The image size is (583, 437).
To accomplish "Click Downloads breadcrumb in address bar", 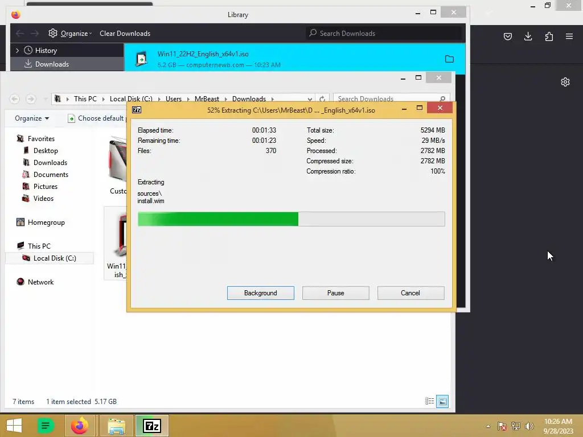I will 249,99.
